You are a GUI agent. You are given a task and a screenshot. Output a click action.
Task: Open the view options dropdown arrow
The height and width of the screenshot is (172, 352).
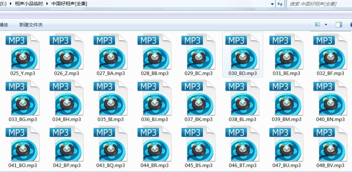coord(326,25)
